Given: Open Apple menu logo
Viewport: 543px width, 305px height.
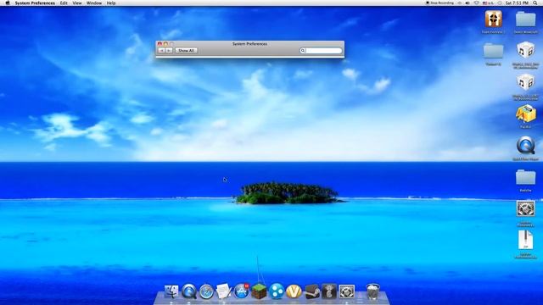Looking at the screenshot, I should [8, 3].
